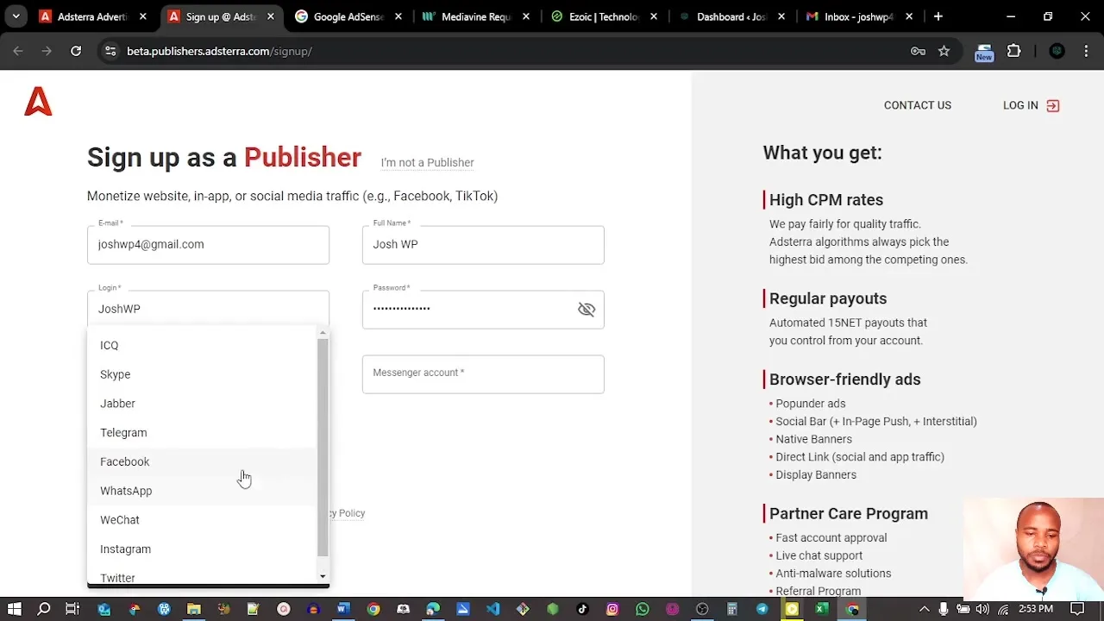Open Instagram app in taskbar

[x=612, y=610]
